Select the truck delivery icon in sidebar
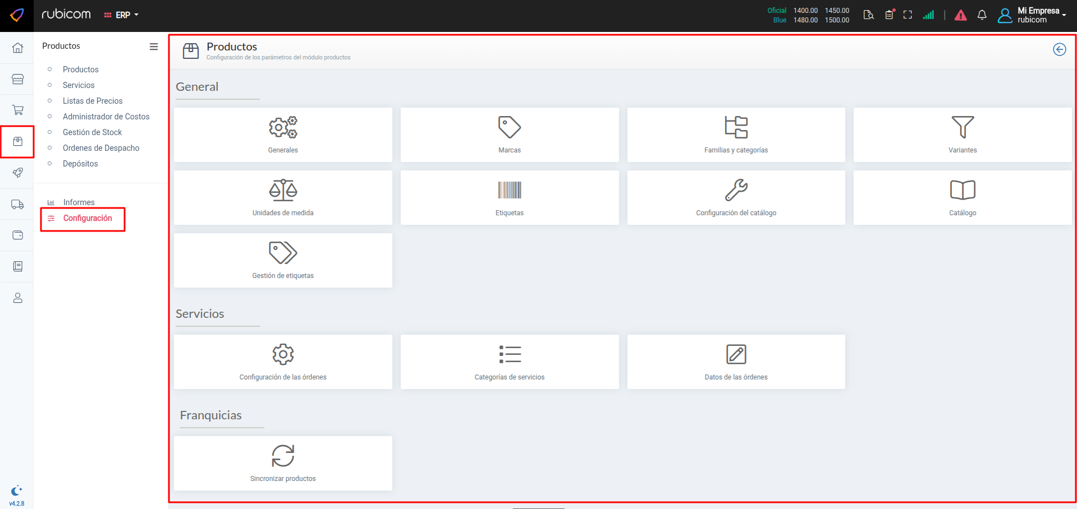Viewport: 1077px width, 509px height. (17, 204)
